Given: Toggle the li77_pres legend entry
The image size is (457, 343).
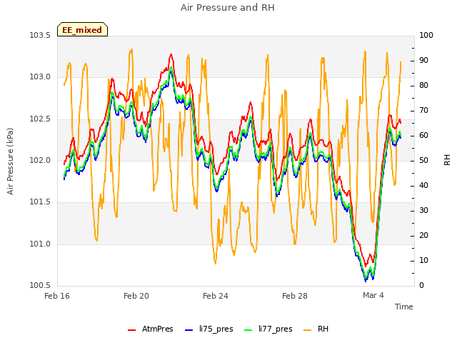Looking at the screenshot, I should tap(268, 329).
